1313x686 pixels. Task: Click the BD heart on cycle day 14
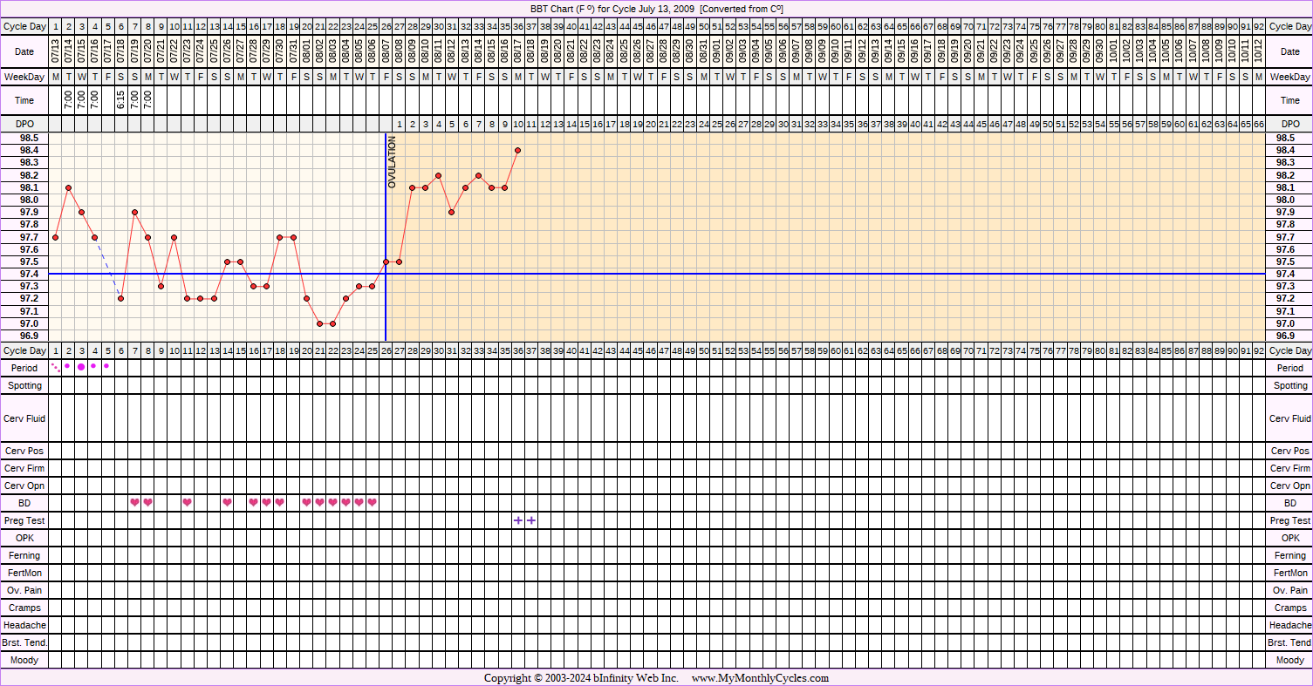[x=227, y=502]
